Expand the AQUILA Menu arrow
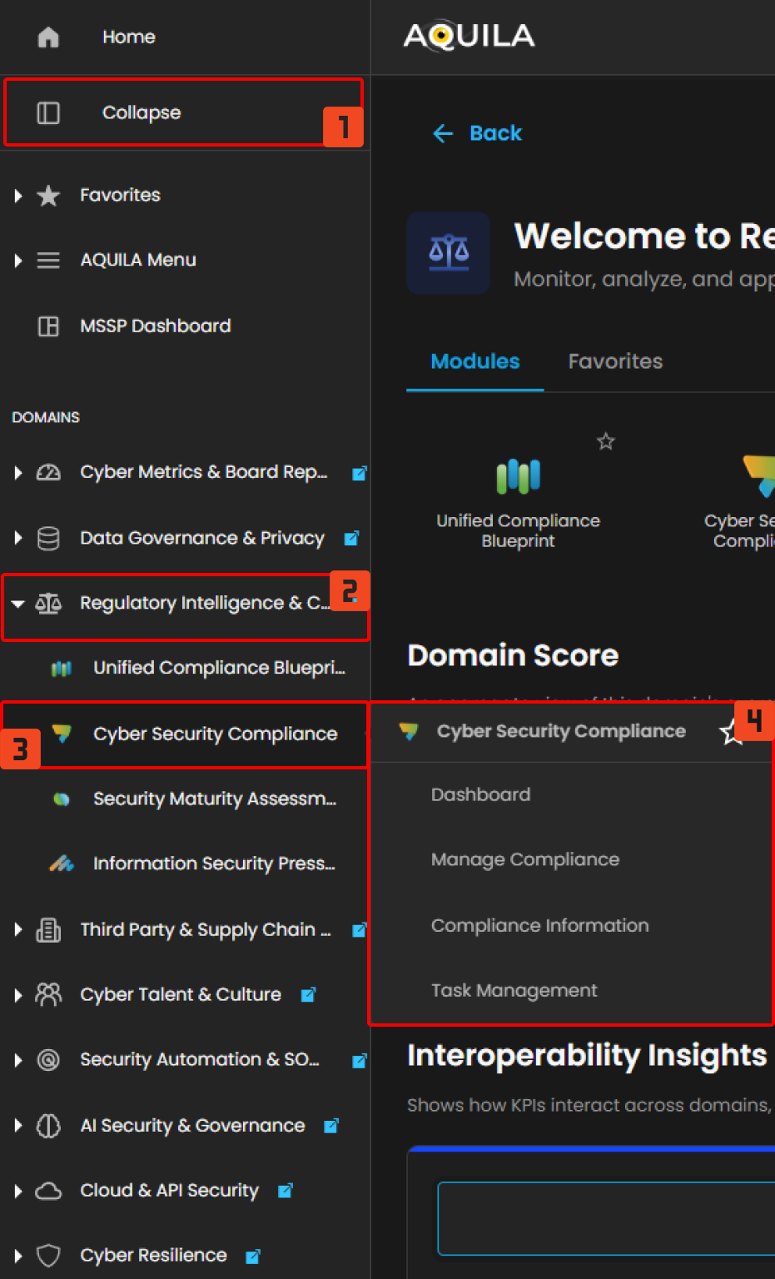 [x=18, y=261]
